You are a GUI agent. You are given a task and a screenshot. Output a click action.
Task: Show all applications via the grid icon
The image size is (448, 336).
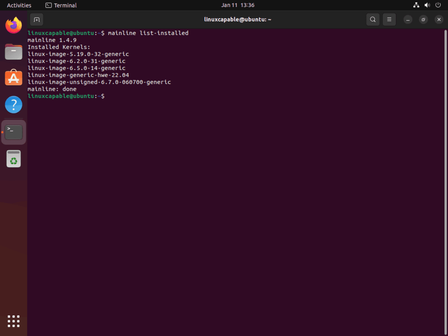click(13, 321)
